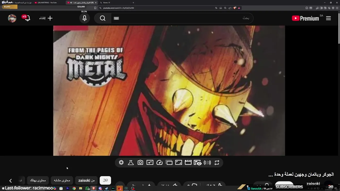The height and width of the screenshot is (191, 340).
Task: Click the sparkle filter icon below video
Action: [150, 163]
